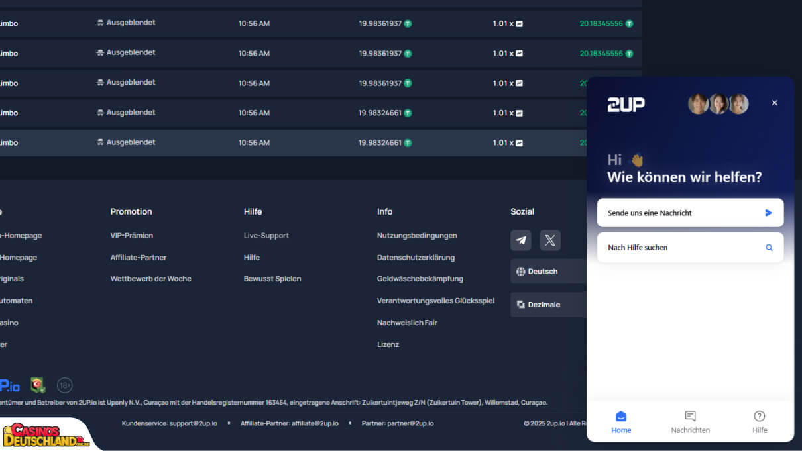Click the license crest badge in footer
Viewport: 802px width, 451px height.
coord(38,385)
